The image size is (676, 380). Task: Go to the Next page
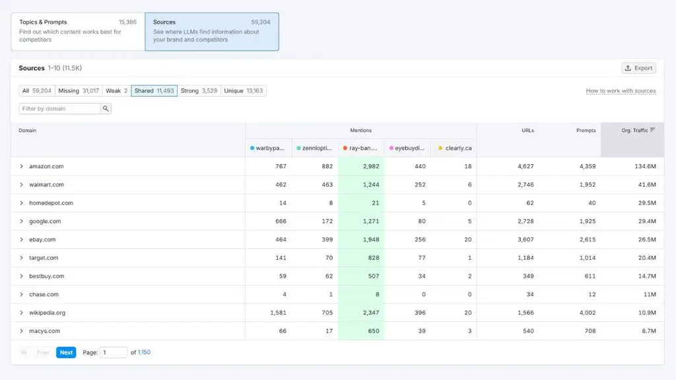pos(66,352)
